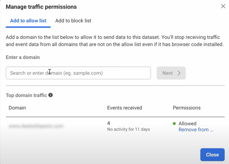Screen dimensions: 229x164
Task: Switch to the Add to block list tab
Action: tap(73, 21)
